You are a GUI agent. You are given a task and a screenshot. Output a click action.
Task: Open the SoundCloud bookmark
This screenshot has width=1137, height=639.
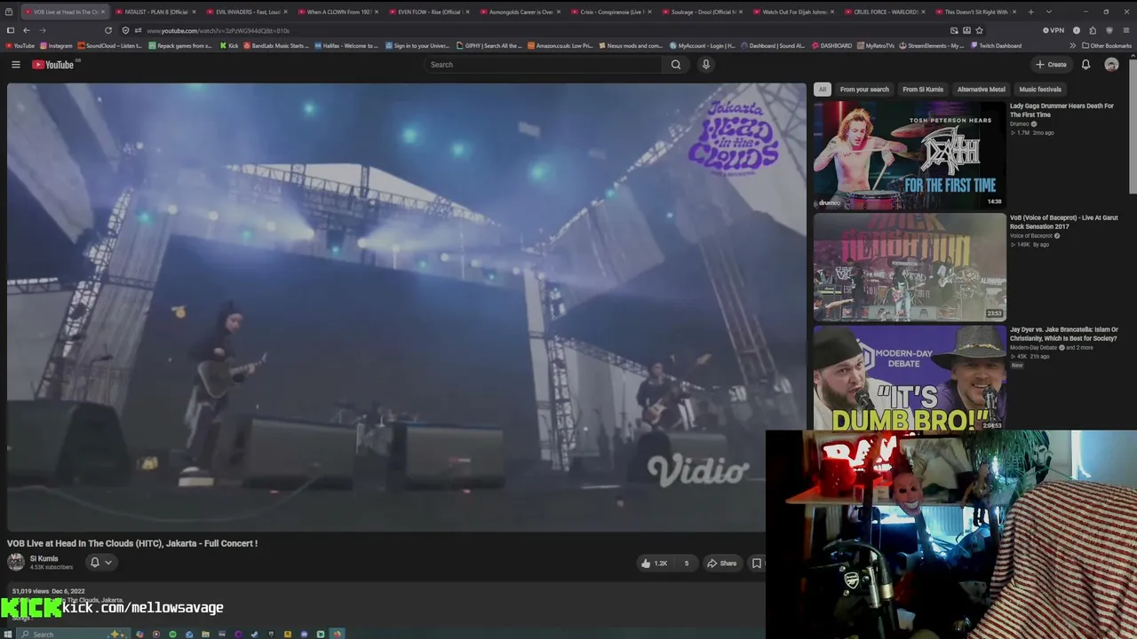(110, 45)
